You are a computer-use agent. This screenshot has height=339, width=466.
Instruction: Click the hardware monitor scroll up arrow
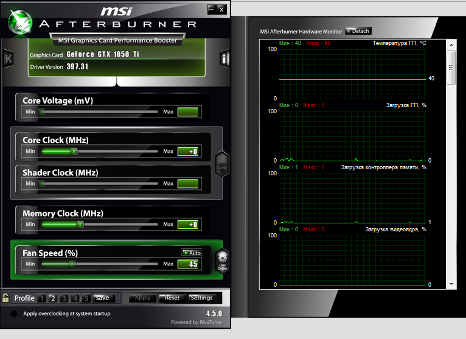coord(451,45)
